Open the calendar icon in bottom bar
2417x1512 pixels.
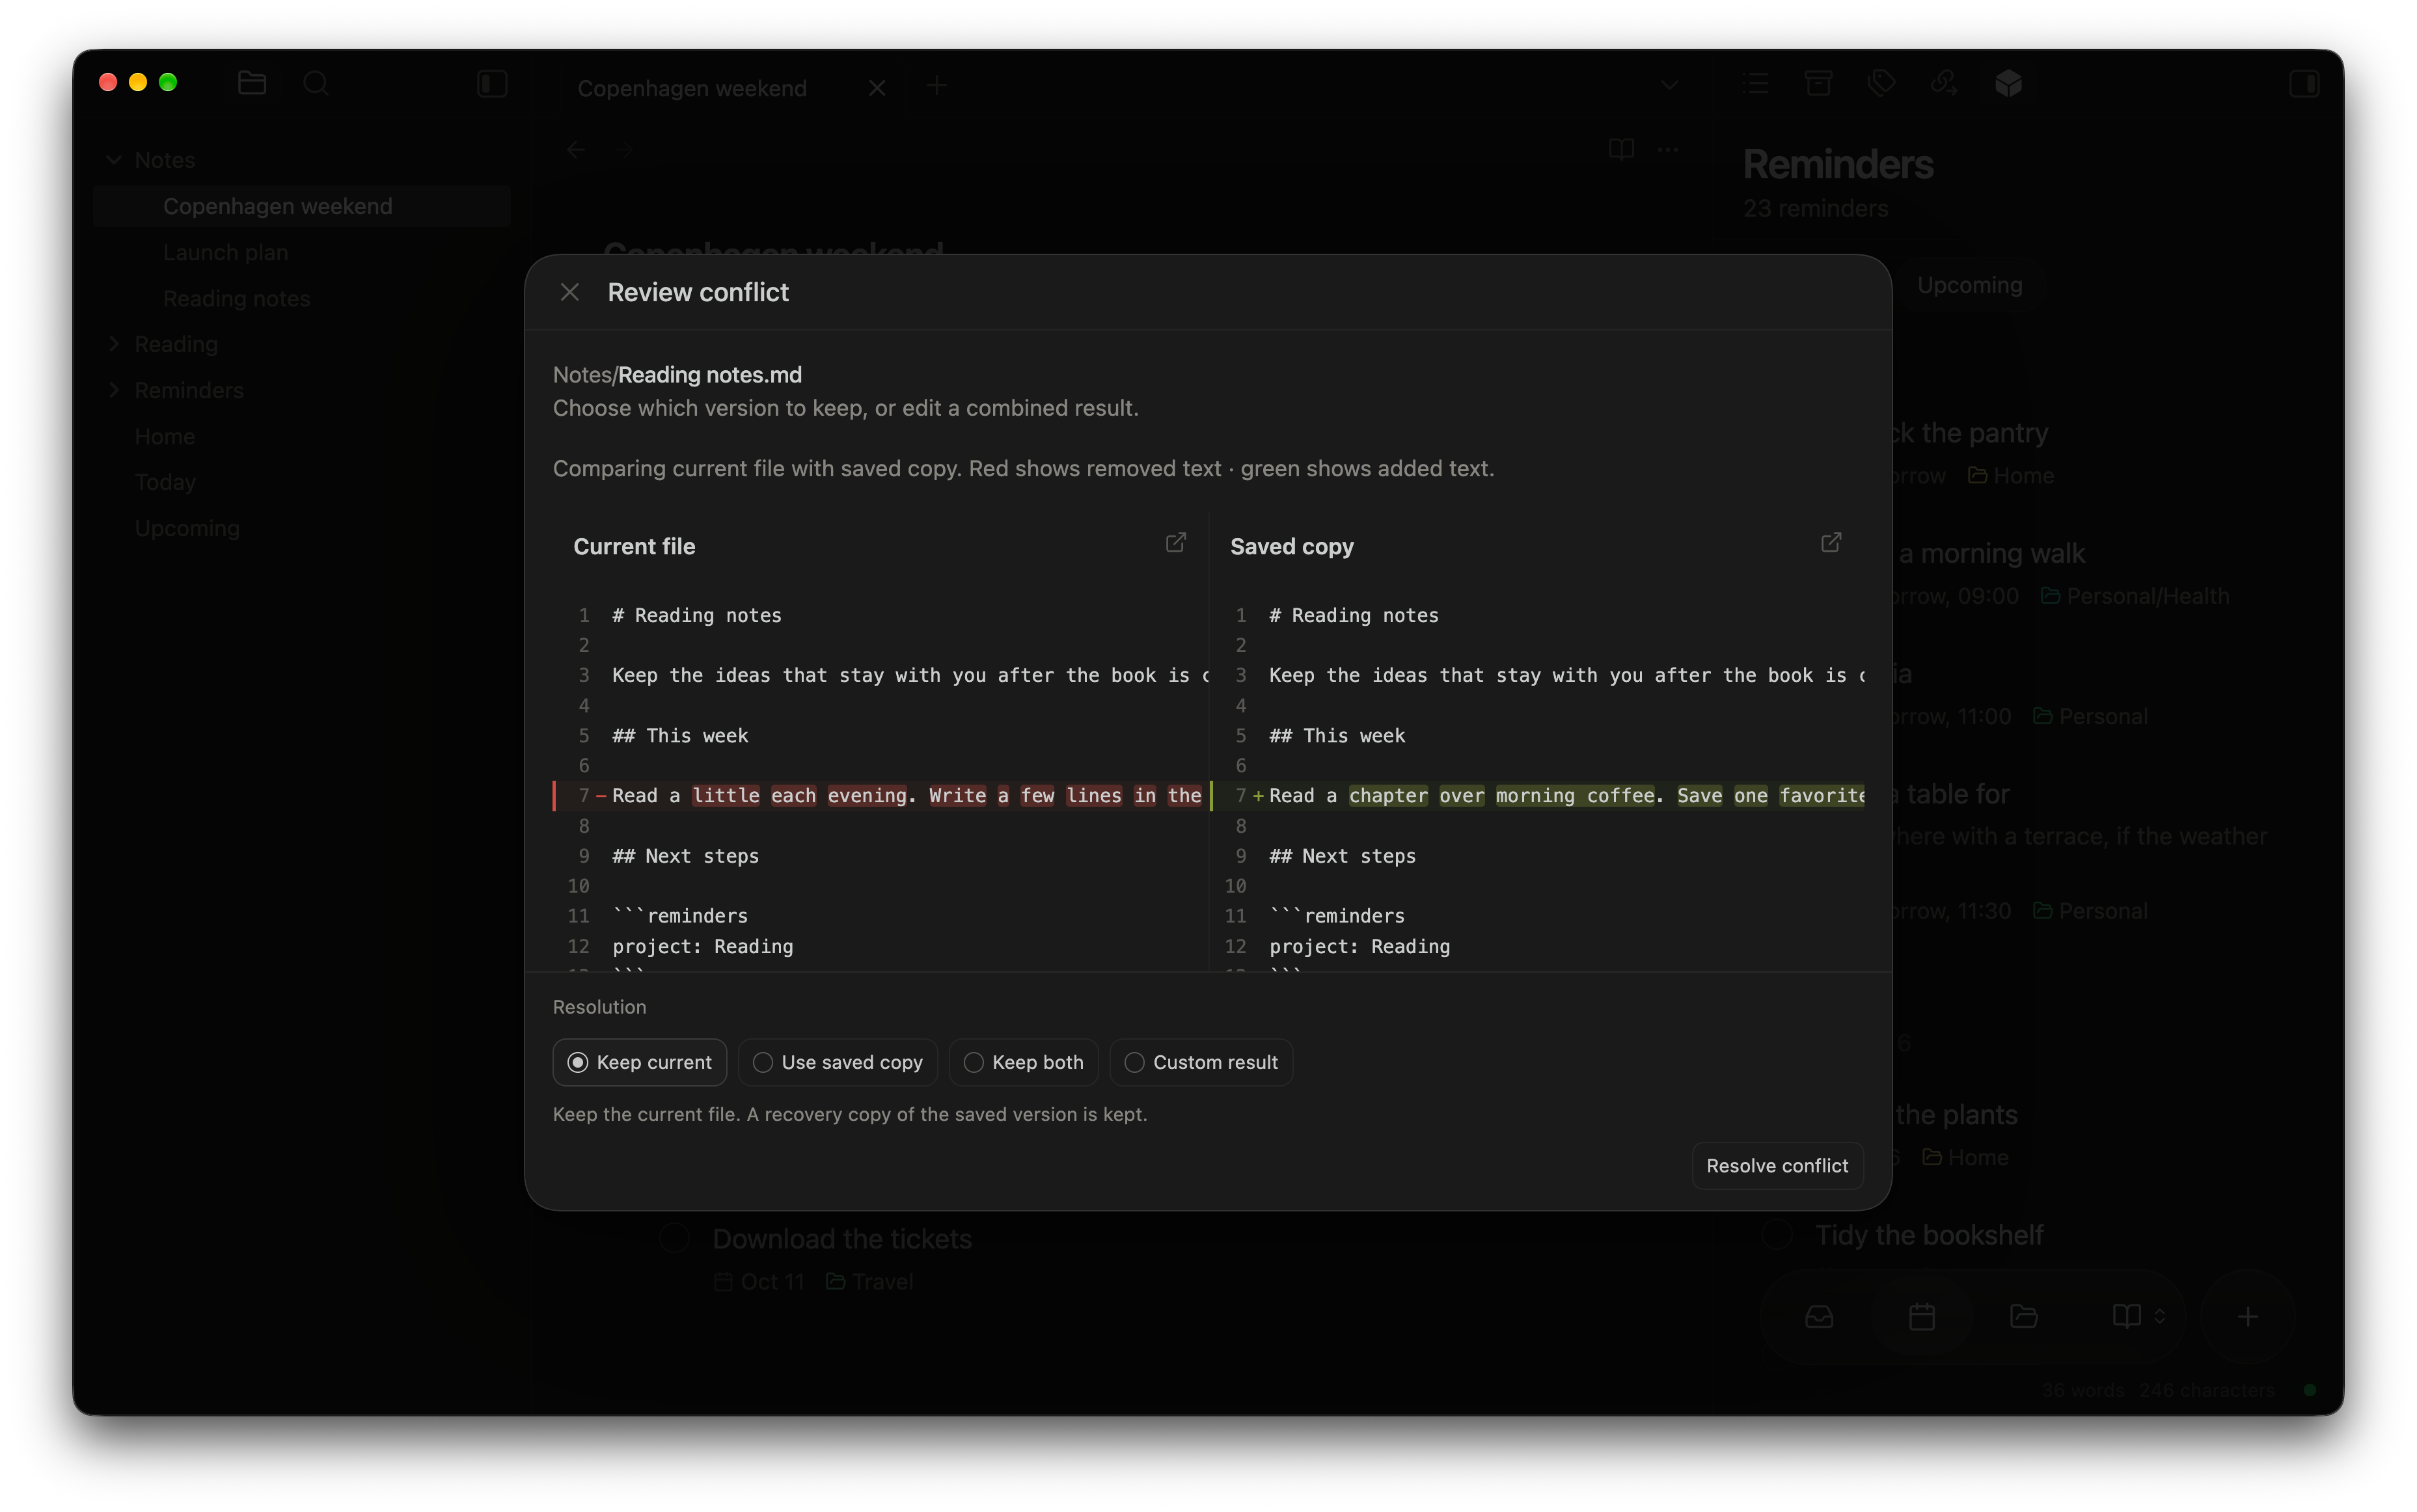tap(1921, 1316)
